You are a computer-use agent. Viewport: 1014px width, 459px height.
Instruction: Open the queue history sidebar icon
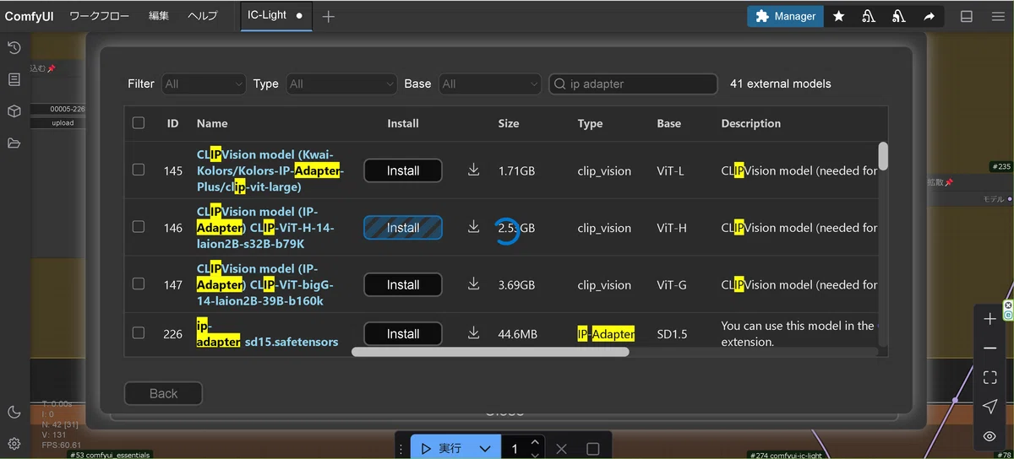[x=14, y=48]
